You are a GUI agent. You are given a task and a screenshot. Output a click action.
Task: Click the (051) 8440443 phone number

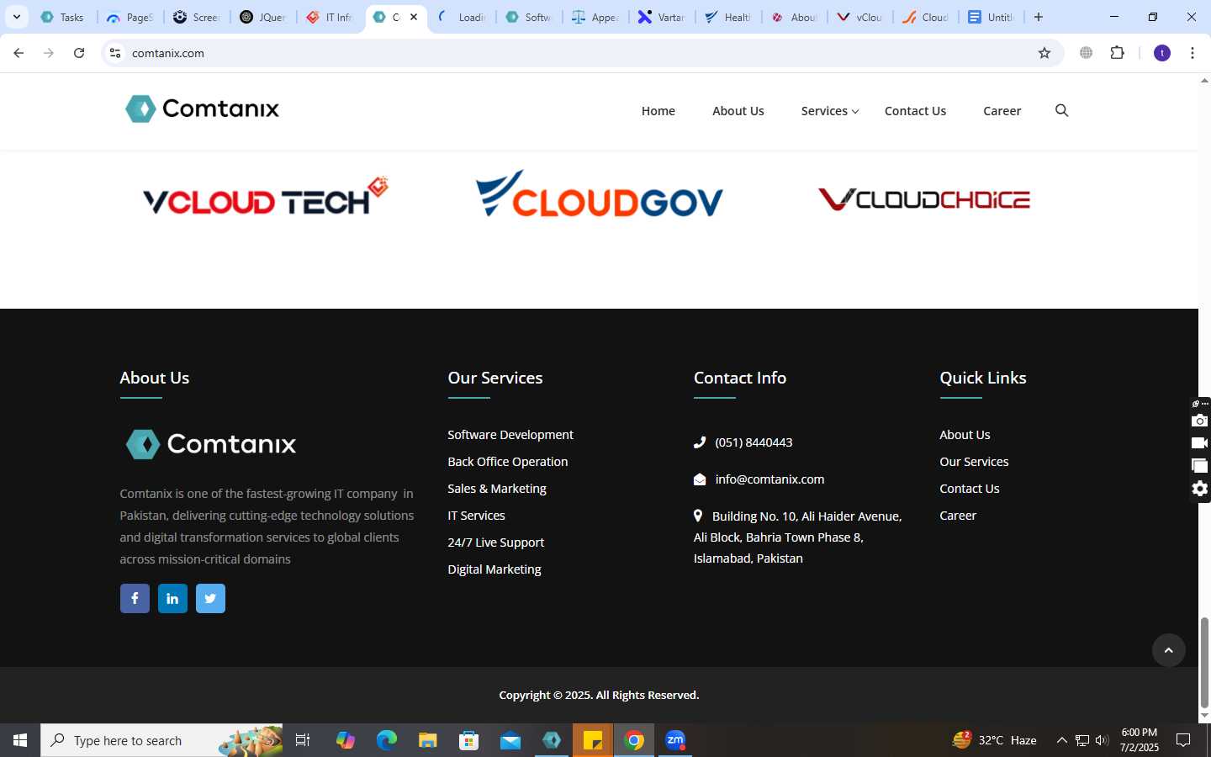[x=754, y=442]
